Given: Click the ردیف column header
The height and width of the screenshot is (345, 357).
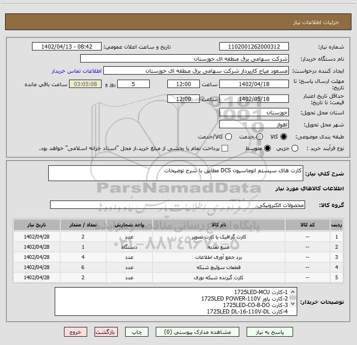Looking at the screenshot, I should click(337, 225).
